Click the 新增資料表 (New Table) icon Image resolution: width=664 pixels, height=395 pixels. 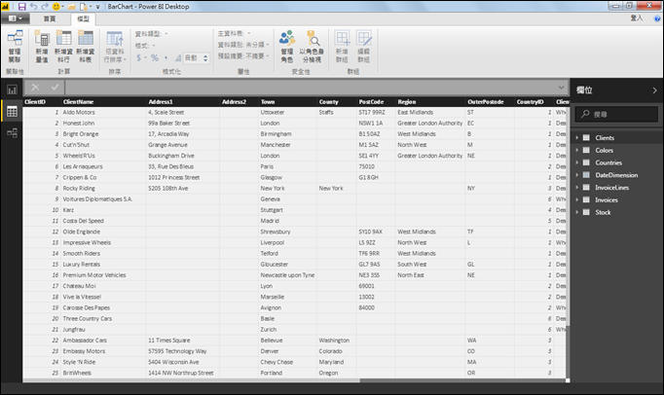pyautogui.click(x=86, y=44)
